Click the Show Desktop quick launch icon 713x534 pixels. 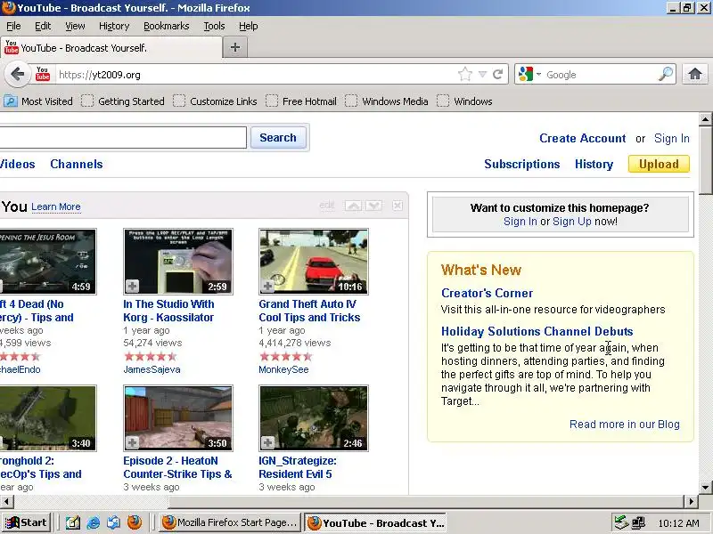click(x=73, y=522)
